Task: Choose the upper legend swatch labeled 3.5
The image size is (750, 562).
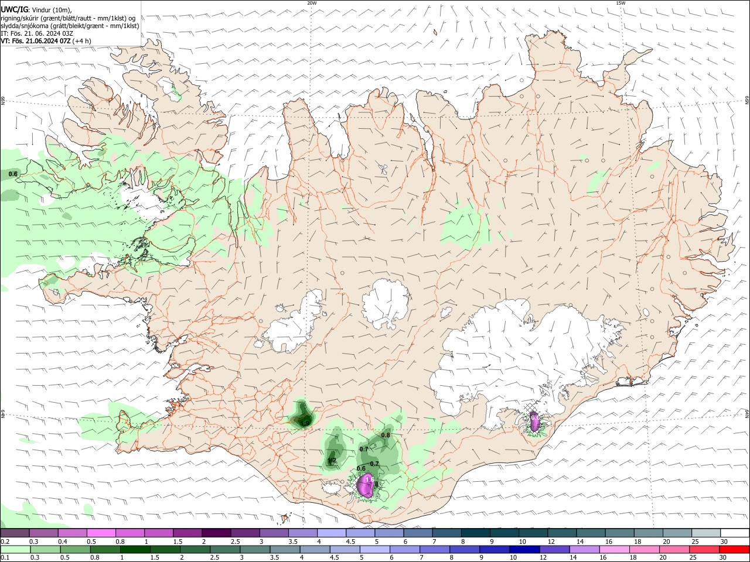Action: click(302, 533)
